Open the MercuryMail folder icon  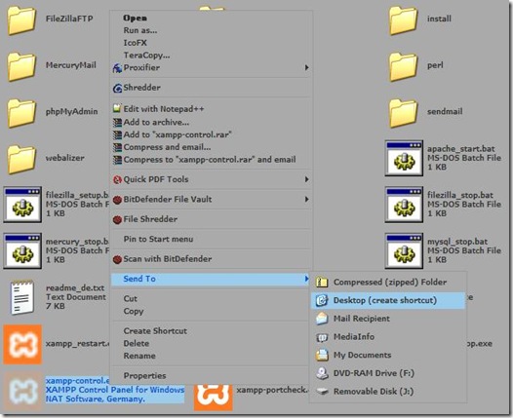pos(21,66)
